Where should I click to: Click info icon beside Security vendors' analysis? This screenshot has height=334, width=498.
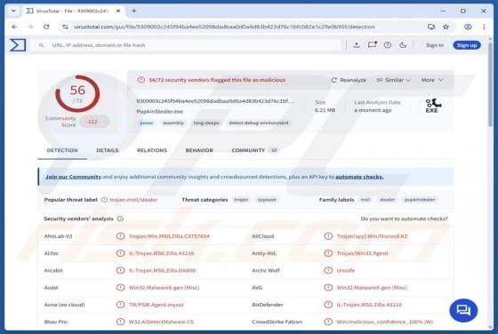point(120,219)
